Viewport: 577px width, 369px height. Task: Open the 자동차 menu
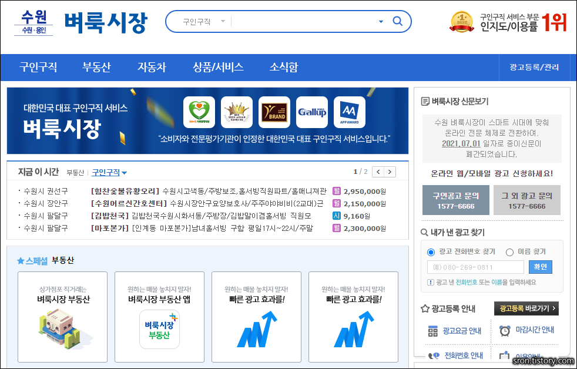(152, 67)
